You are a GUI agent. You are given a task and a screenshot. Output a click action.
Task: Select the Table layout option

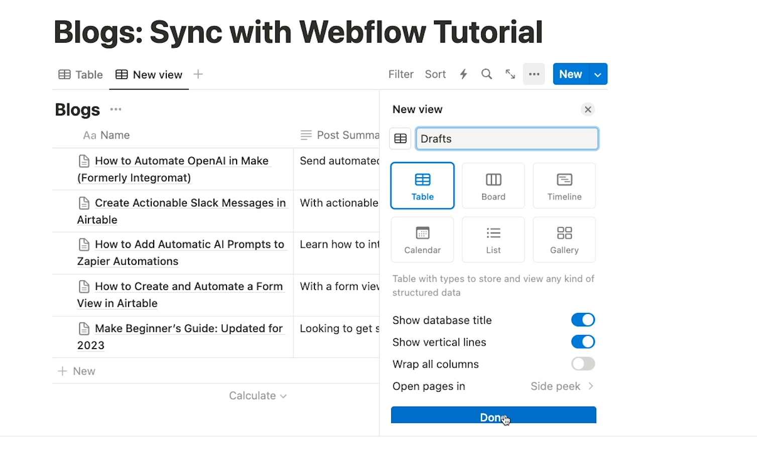422,186
